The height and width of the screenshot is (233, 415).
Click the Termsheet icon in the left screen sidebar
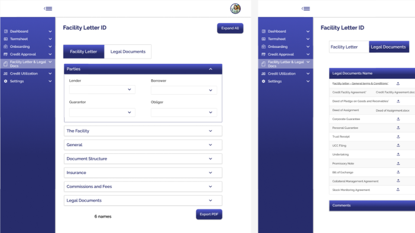click(x=6, y=39)
